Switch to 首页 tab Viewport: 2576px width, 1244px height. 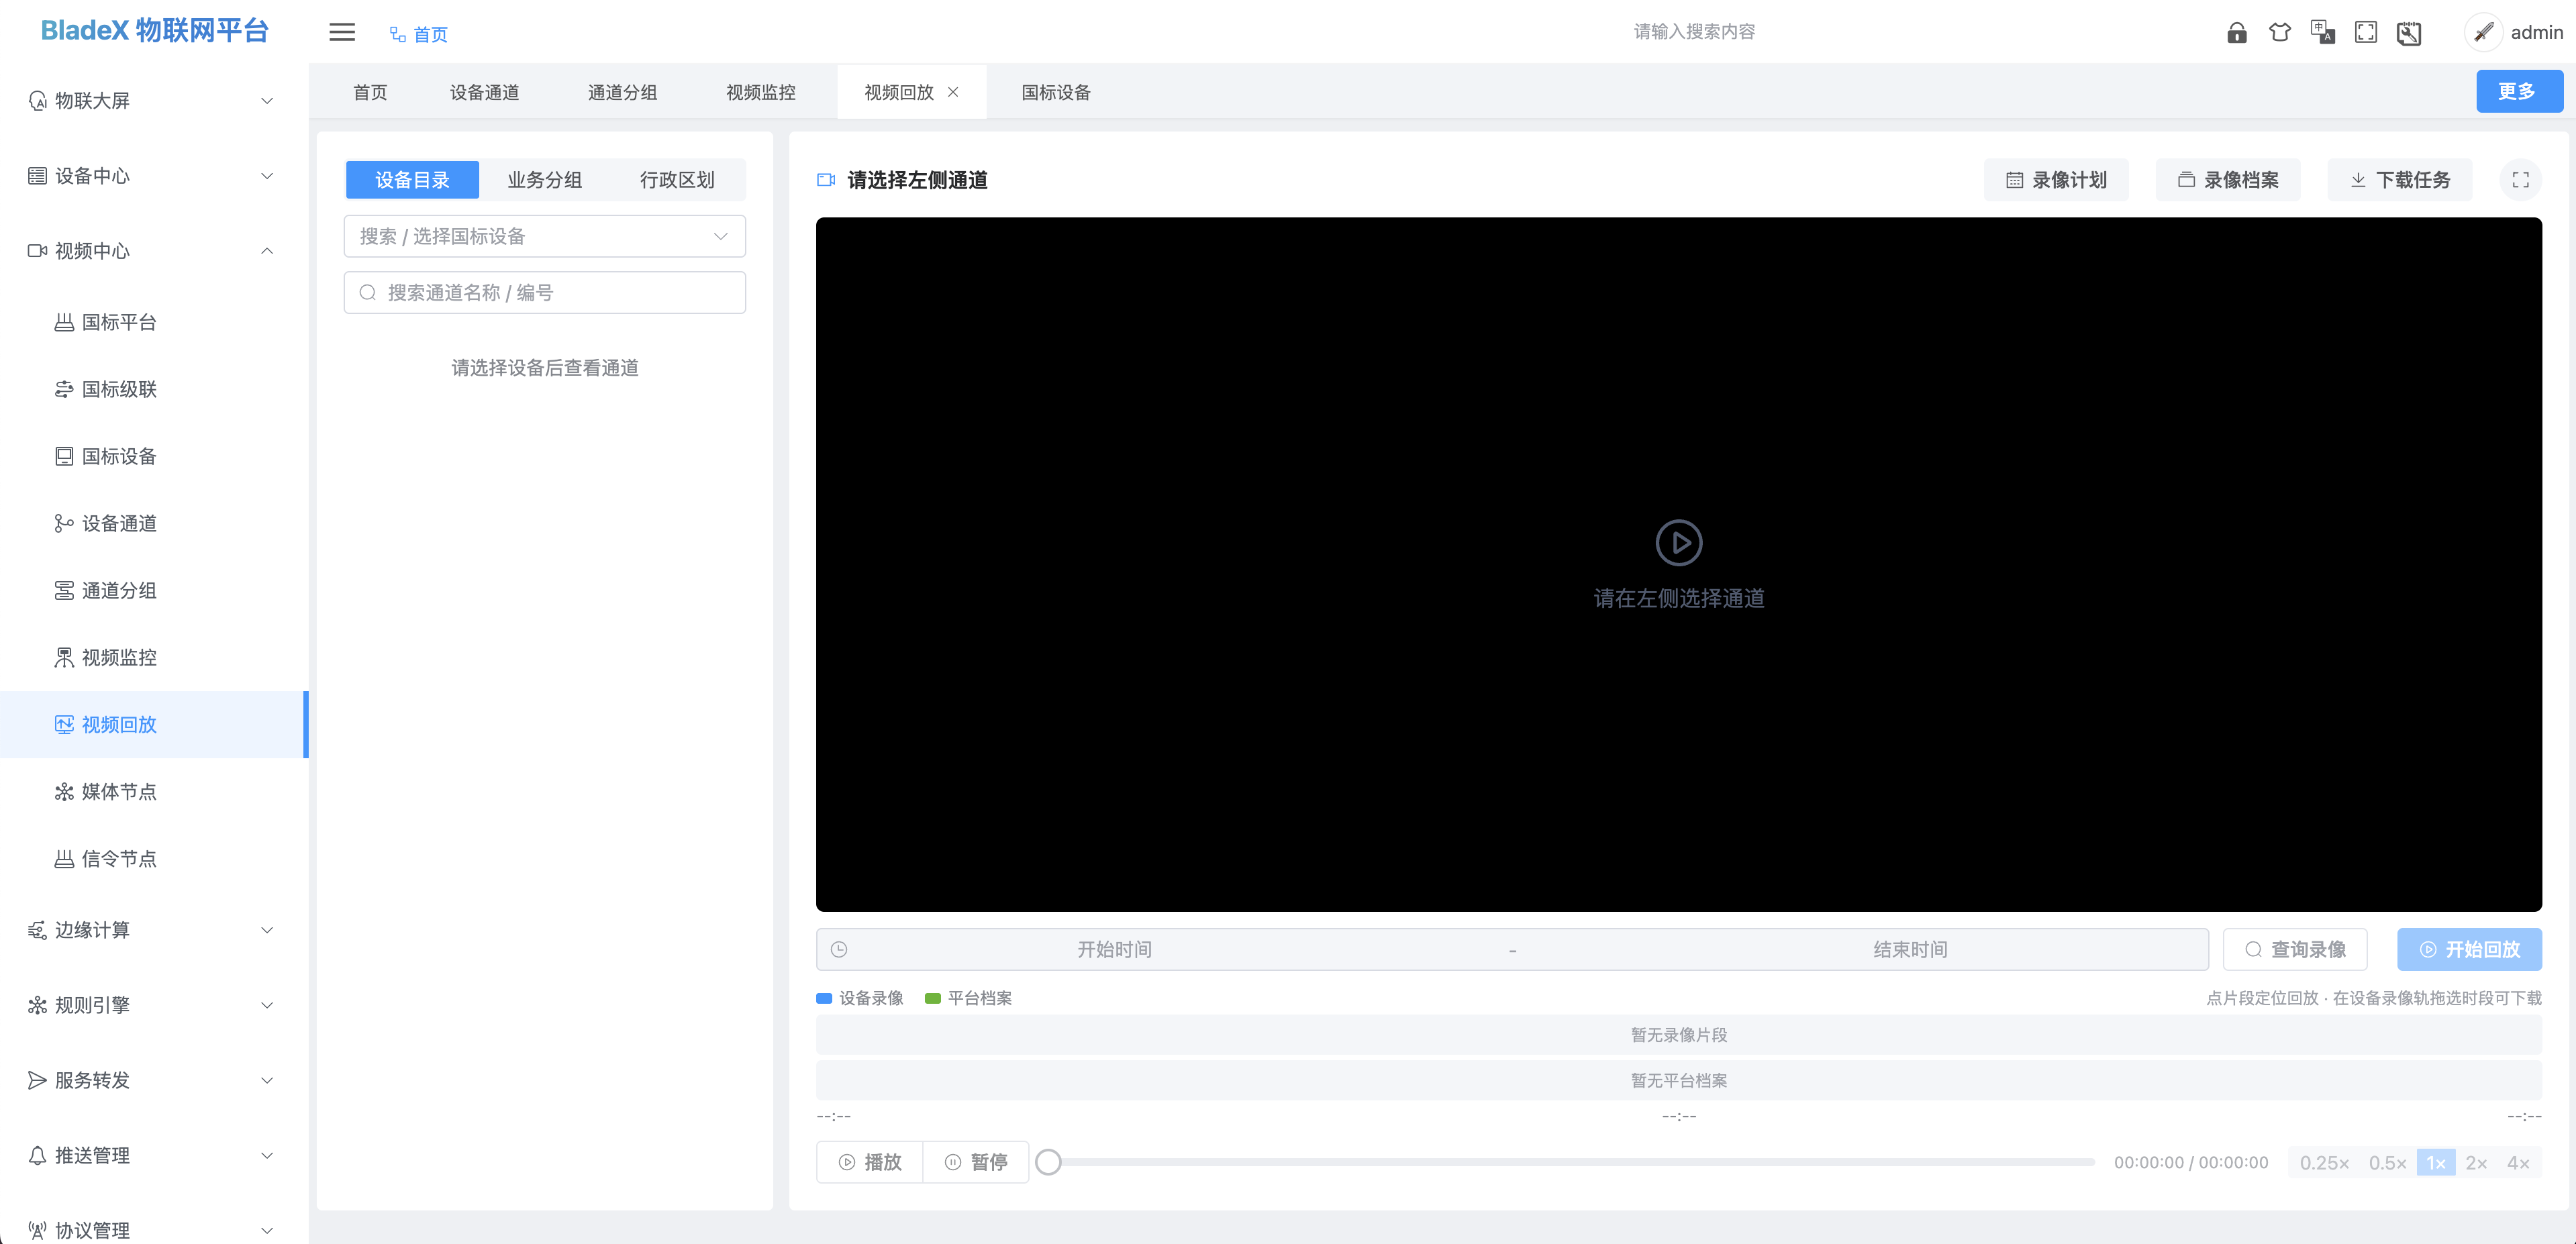(x=370, y=92)
